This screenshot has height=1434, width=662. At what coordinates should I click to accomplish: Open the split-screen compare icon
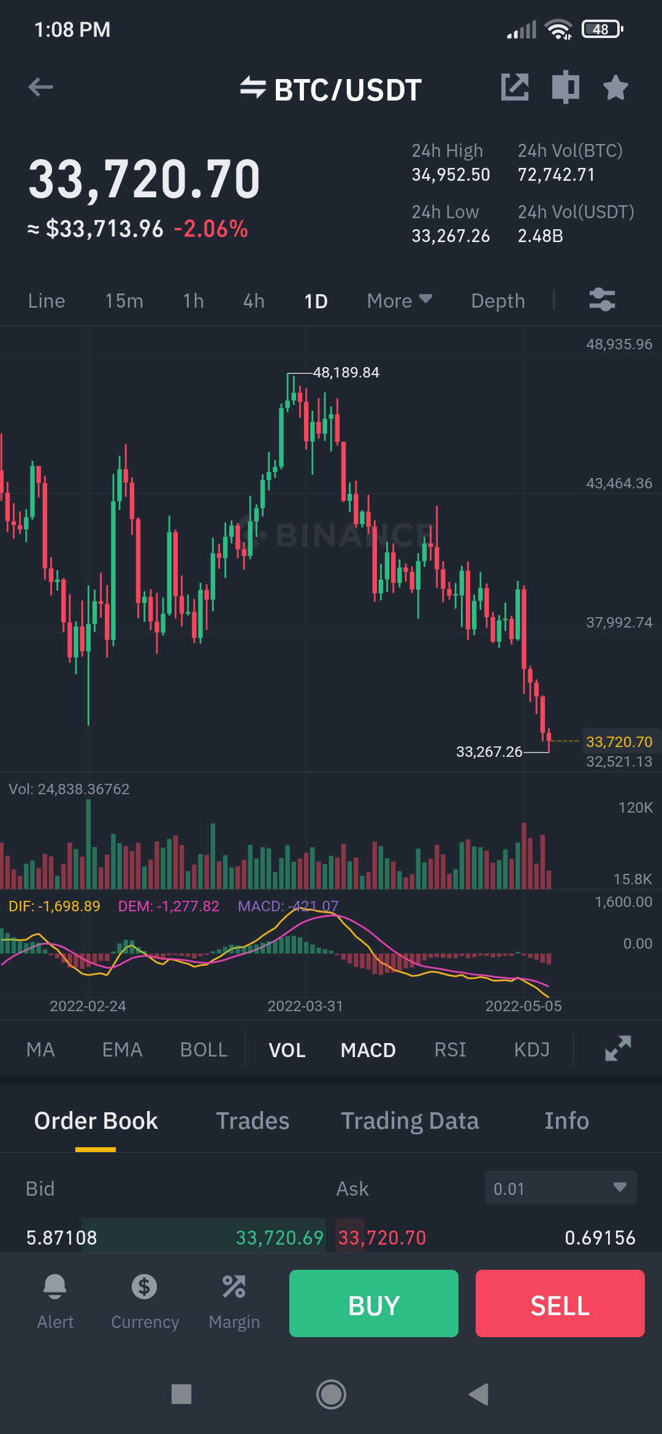[565, 87]
